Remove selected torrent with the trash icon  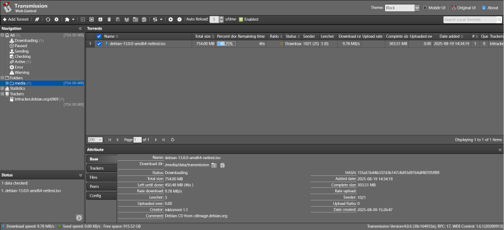click(x=109, y=19)
